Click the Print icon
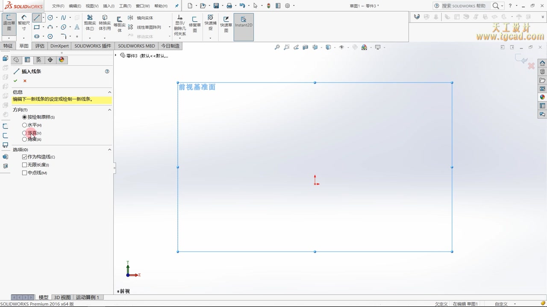 (229, 6)
